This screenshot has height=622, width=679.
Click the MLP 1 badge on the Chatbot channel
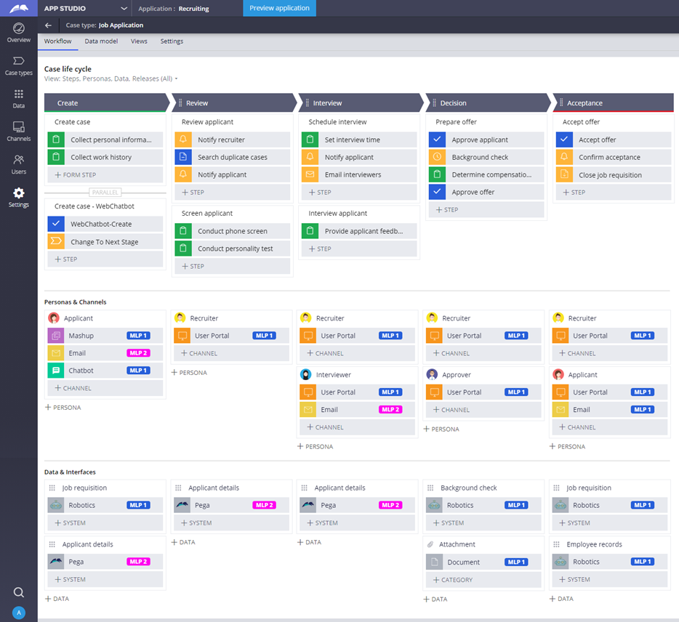(139, 370)
